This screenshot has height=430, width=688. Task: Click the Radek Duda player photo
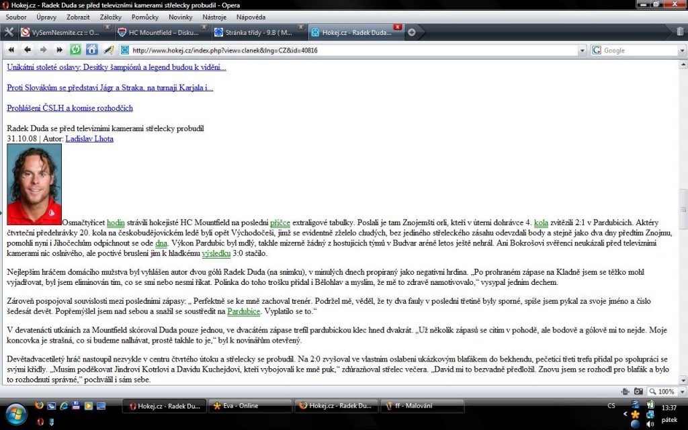tap(34, 185)
